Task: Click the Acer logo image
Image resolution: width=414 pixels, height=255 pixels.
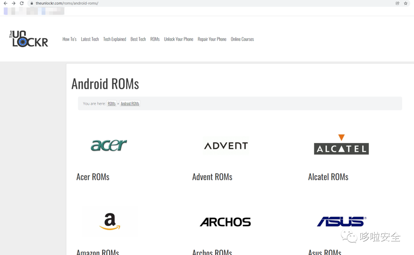Action: click(109, 145)
